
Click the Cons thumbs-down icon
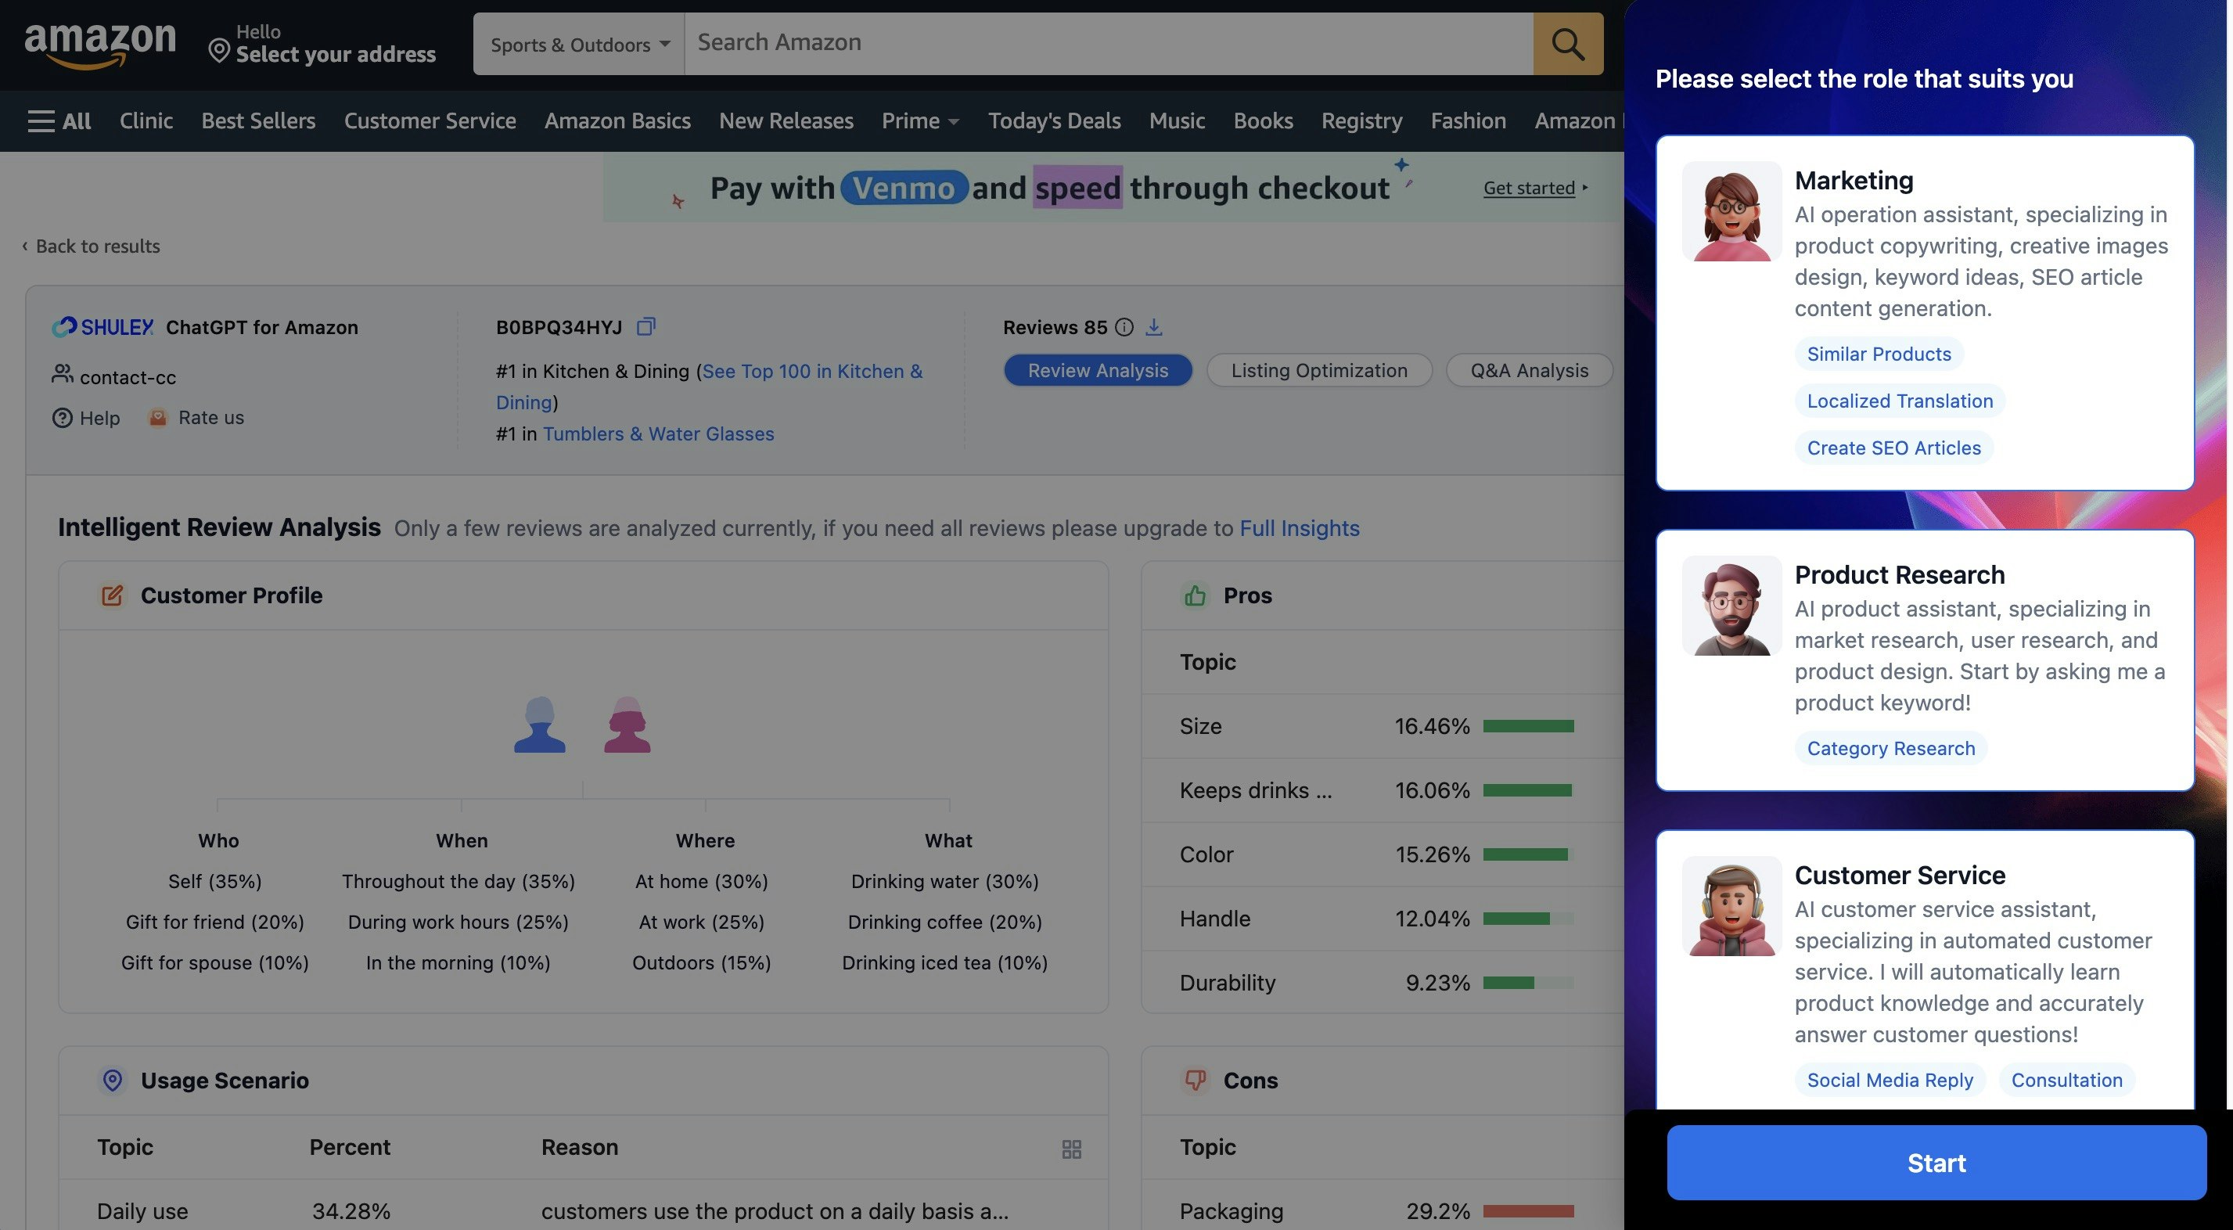point(1195,1080)
